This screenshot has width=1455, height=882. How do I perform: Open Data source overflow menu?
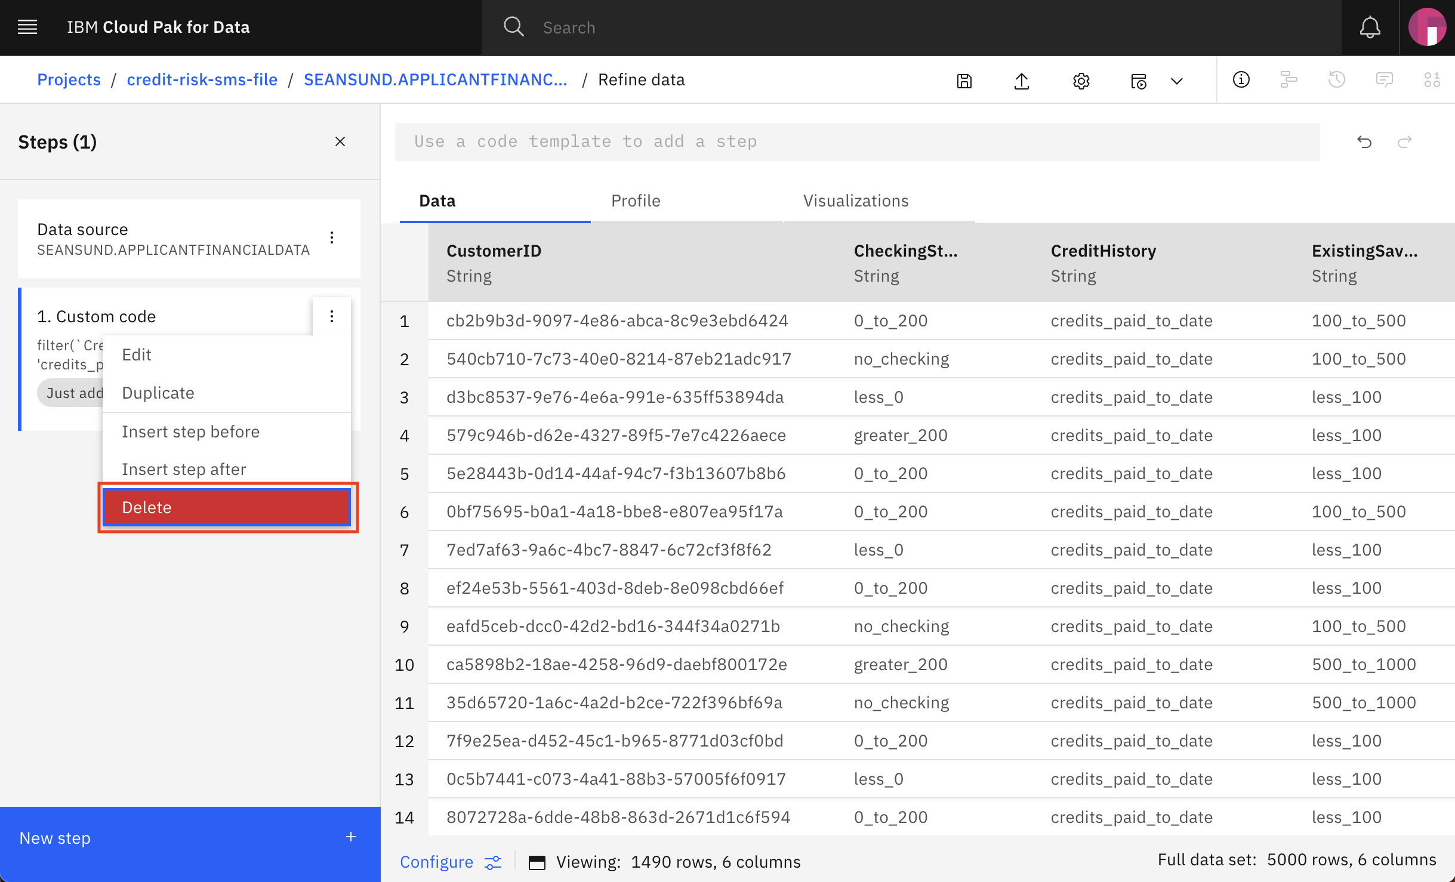[x=332, y=238]
